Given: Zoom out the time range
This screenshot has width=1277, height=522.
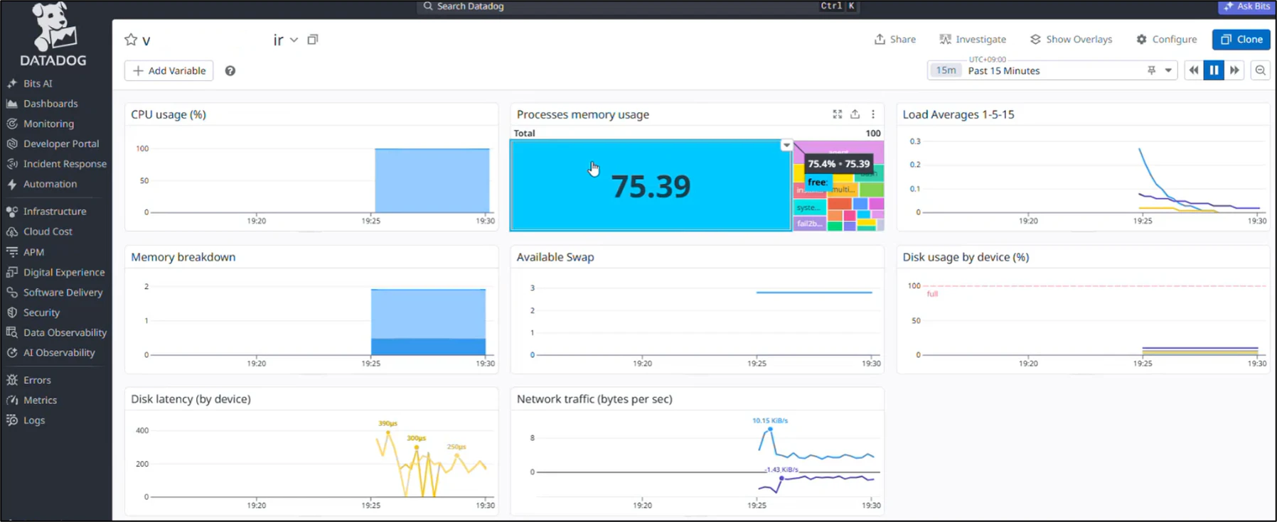Looking at the screenshot, I should [x=1261, y=70].
